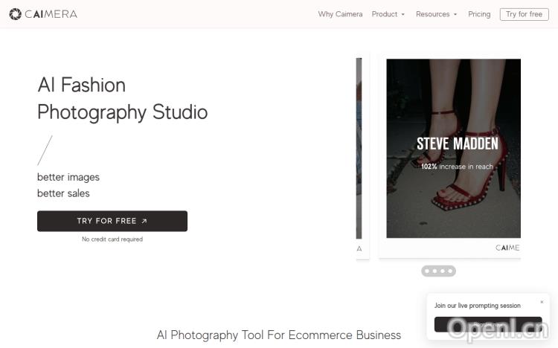Click the Product menu label
This screenshot has width=558, height=348.
click(x=385, y=14)
